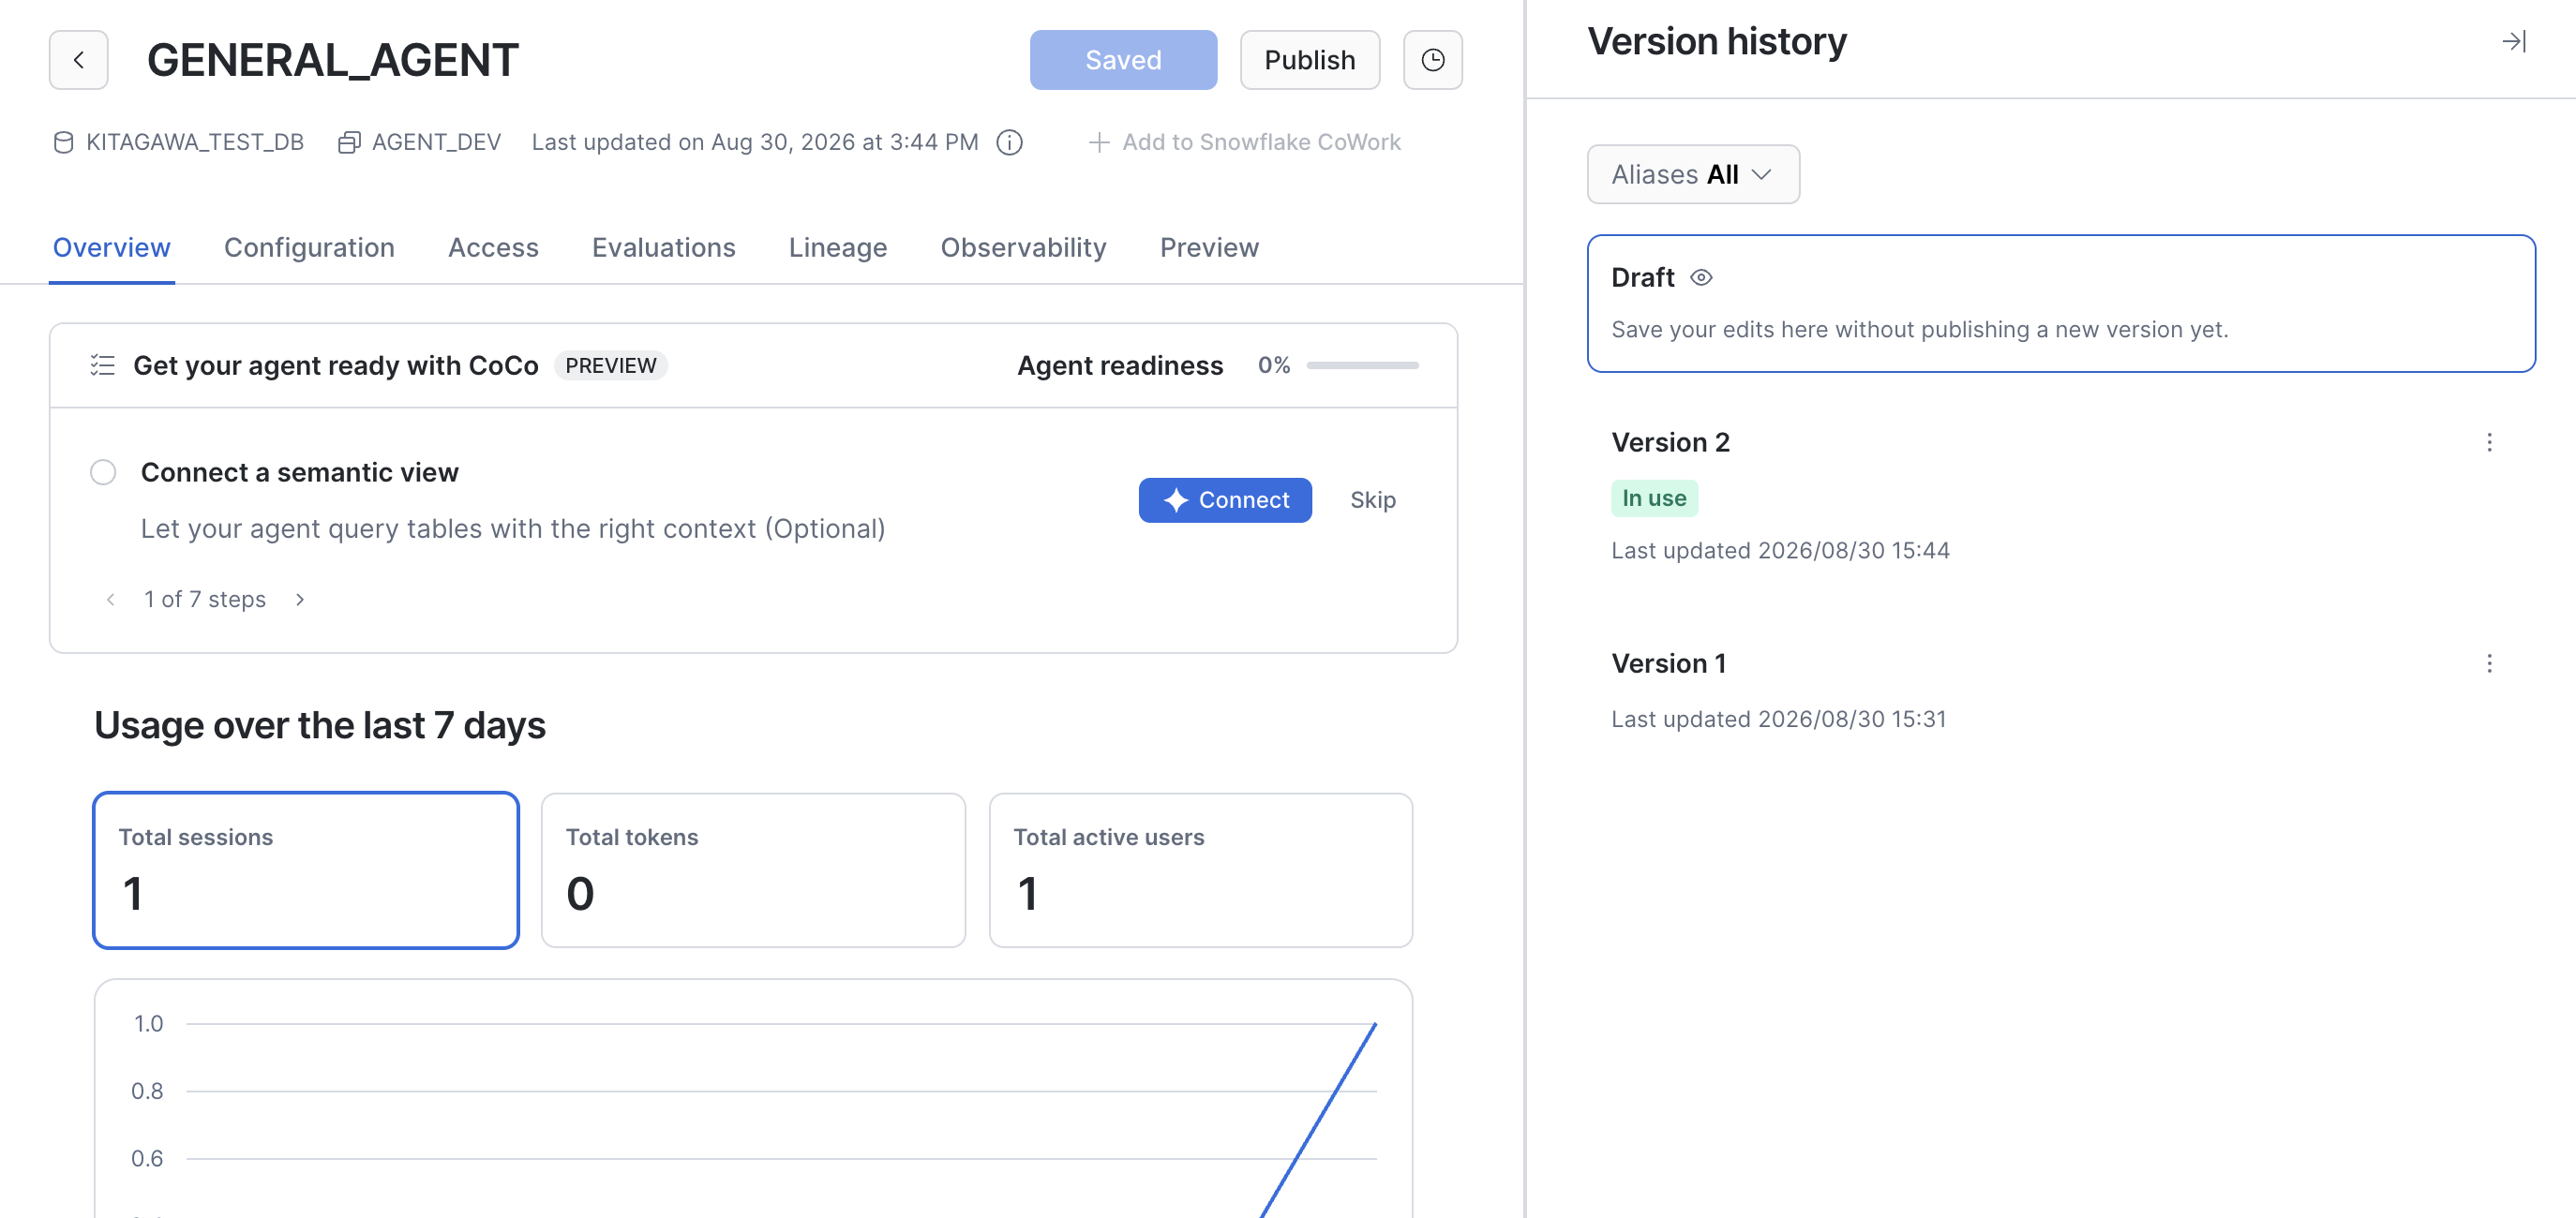Click the checklist icon beside CoCo heading
The height and width of the screenshot is (1218, 2576).
point(102,365)
